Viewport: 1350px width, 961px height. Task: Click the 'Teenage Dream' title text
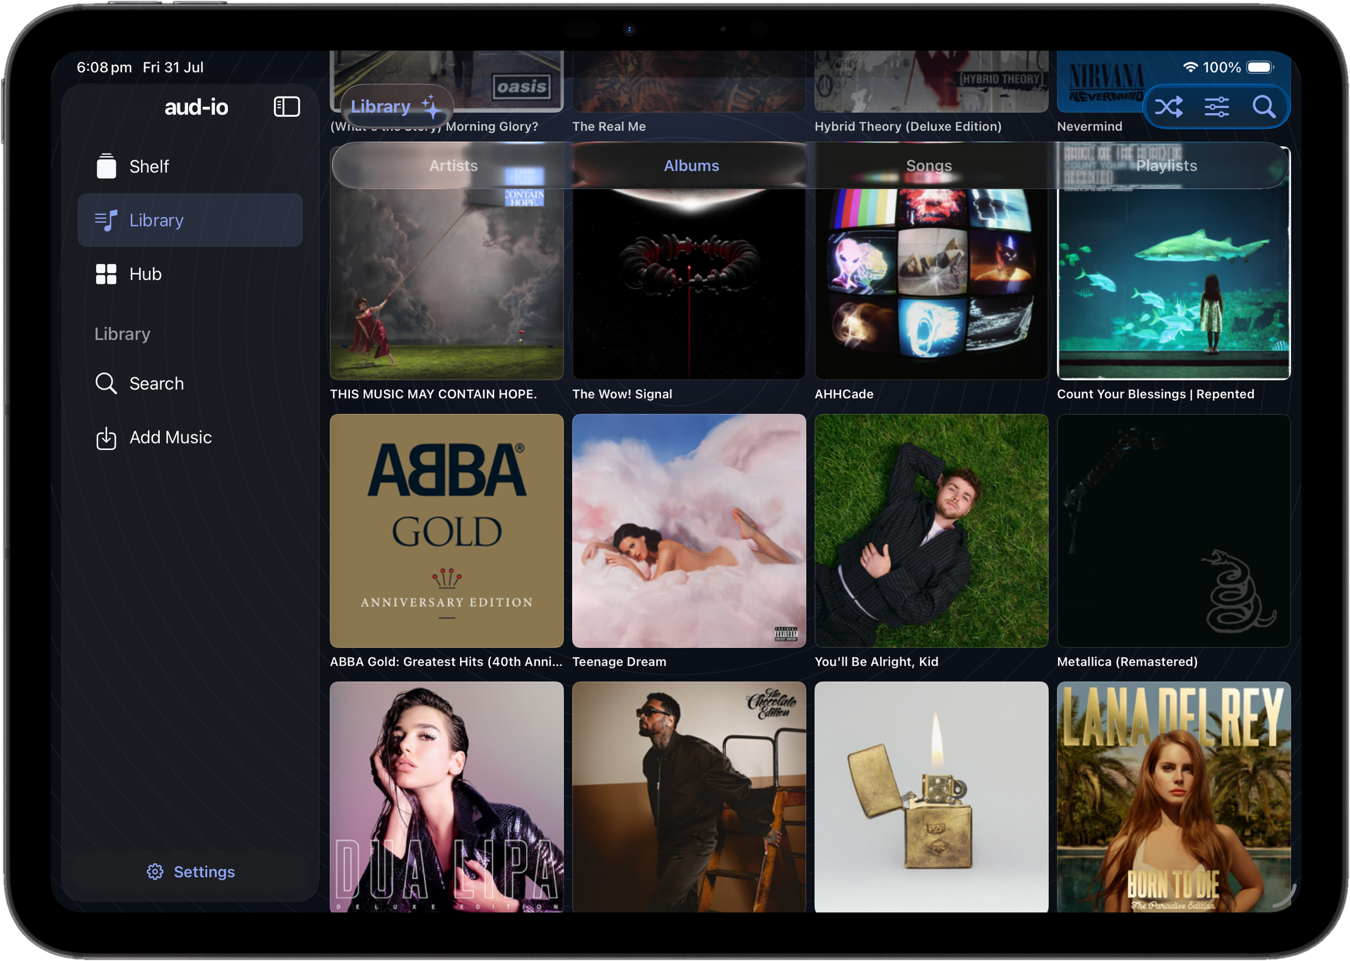pyautogui.click(x=619, y=662)
